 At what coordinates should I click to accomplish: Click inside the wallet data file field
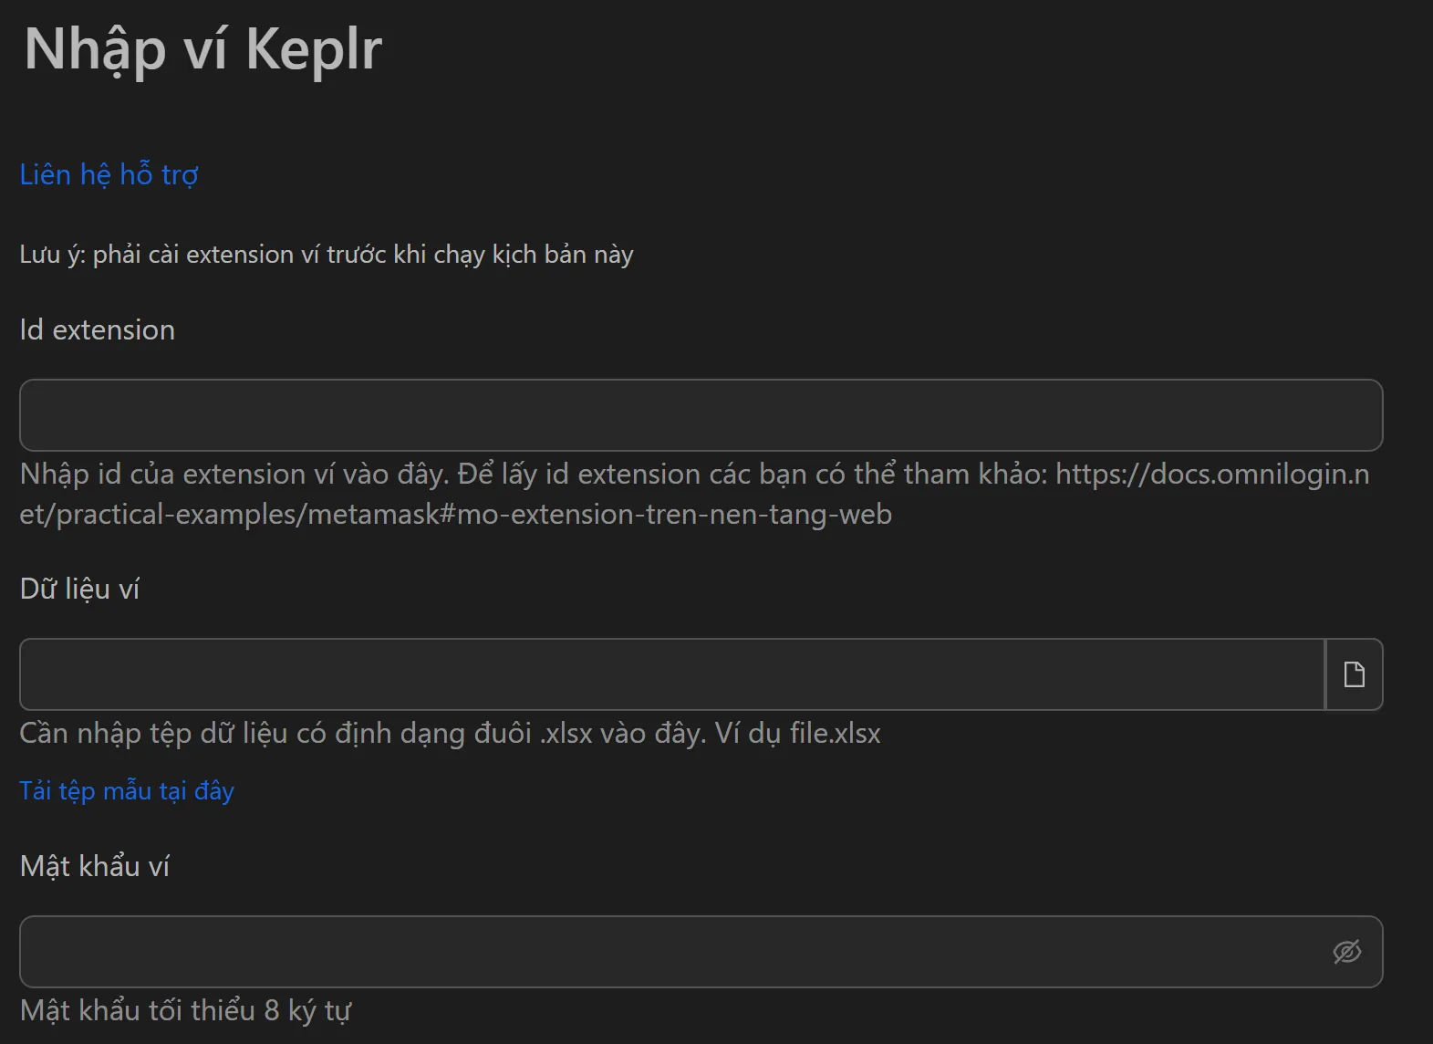[666, 674]
